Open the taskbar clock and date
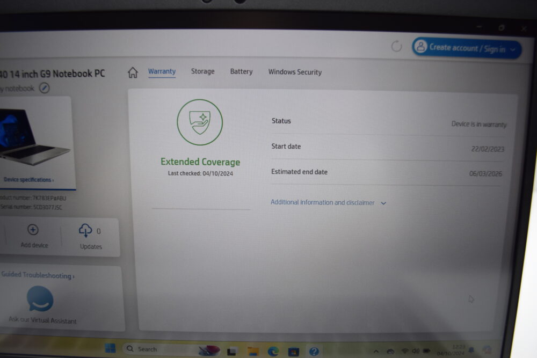537x358 pixels. coord(451,350)
